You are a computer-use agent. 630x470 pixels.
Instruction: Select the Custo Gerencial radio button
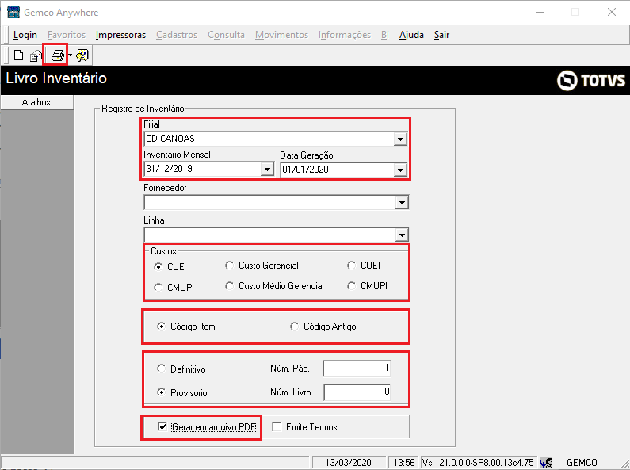230,266
